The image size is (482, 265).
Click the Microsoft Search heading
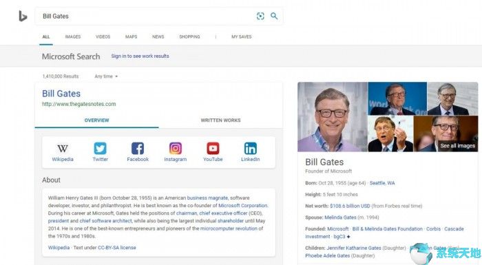click(71, 56)
